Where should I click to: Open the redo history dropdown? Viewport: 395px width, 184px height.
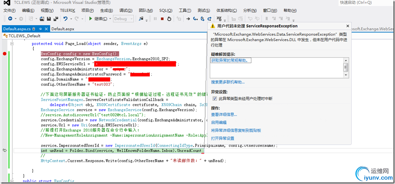tap(82, 19)
